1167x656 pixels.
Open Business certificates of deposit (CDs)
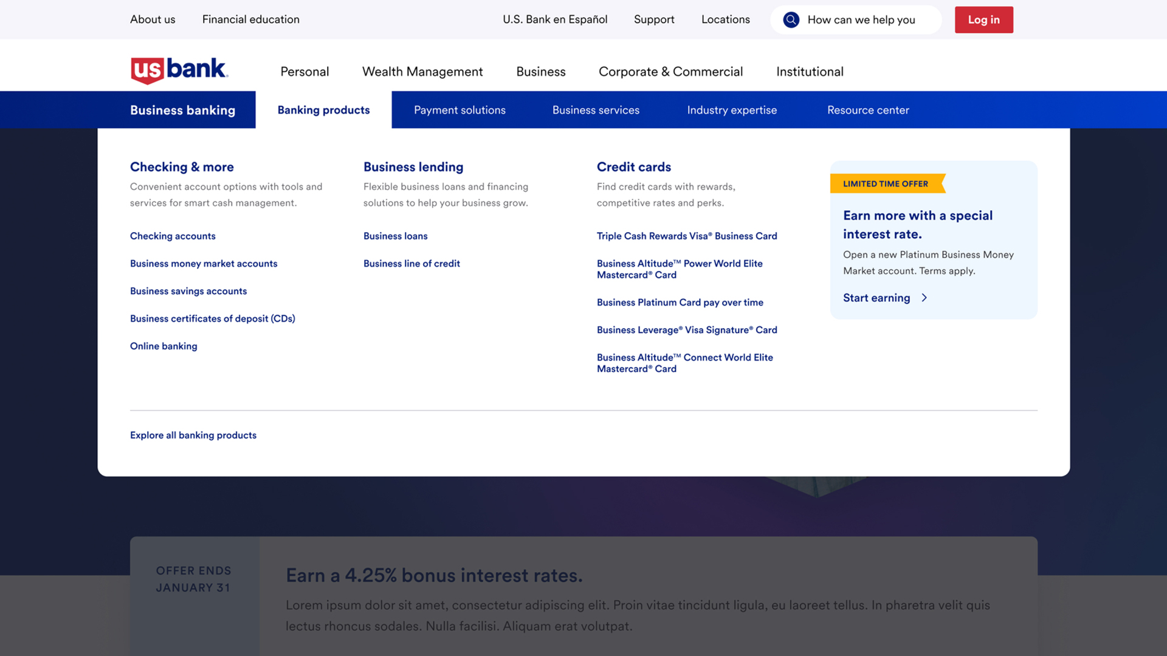coord(213,318)
